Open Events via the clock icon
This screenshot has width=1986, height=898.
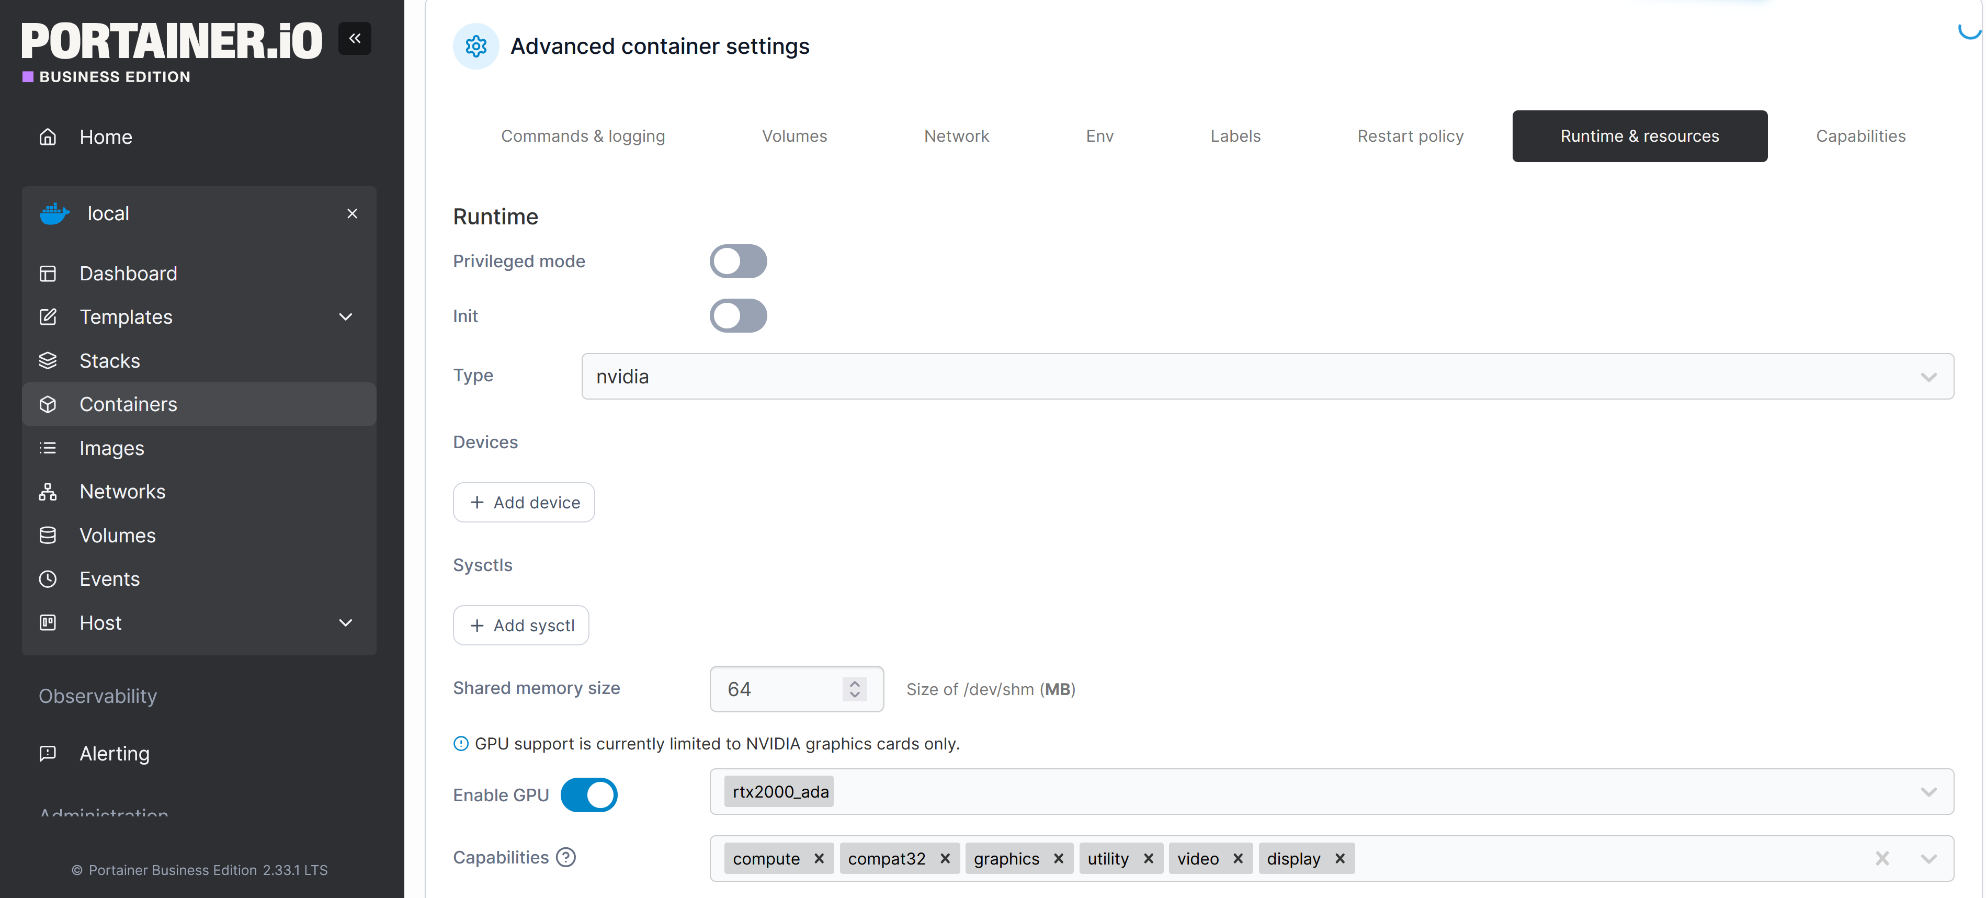48,579
